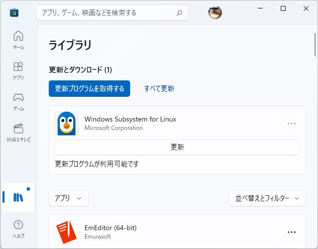The height and width of the screenshot is (249, 318).
Task: Click the search box for apps and games
Action: (x=112, y=13)
